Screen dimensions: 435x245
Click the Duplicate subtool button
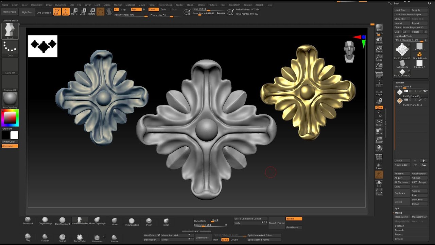(x=402, y=193)
